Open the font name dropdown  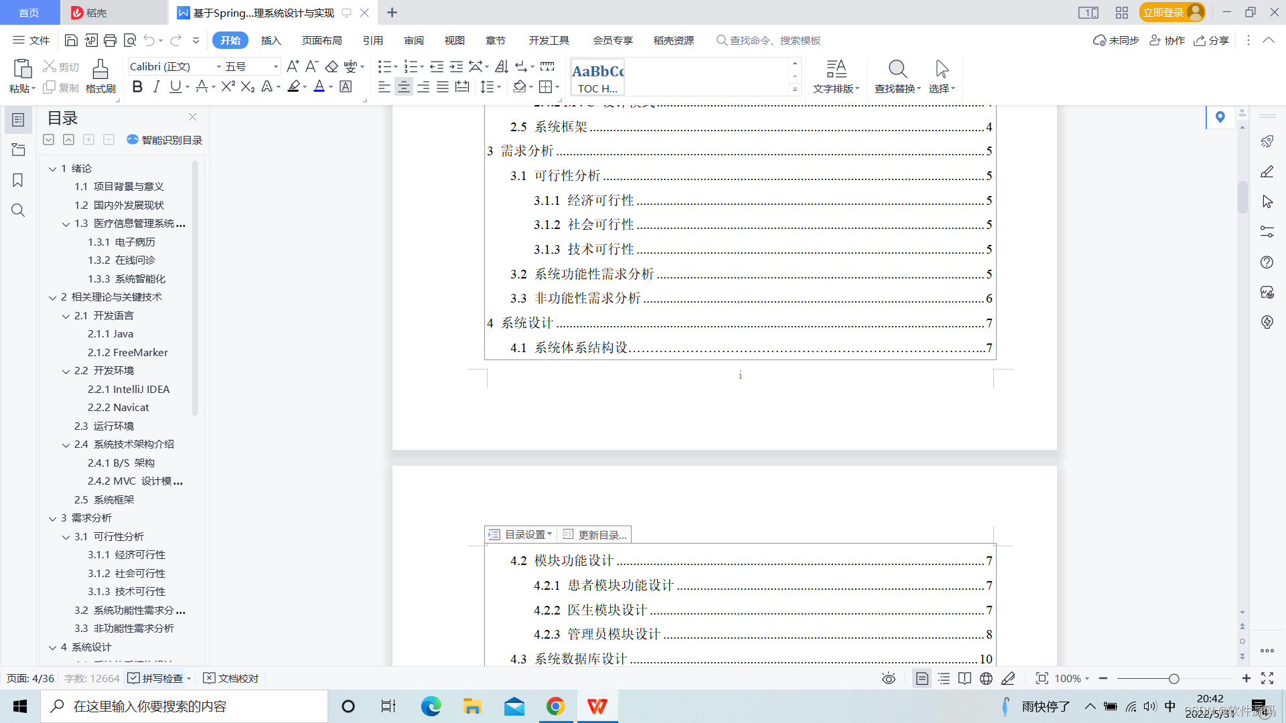(218, 66)
